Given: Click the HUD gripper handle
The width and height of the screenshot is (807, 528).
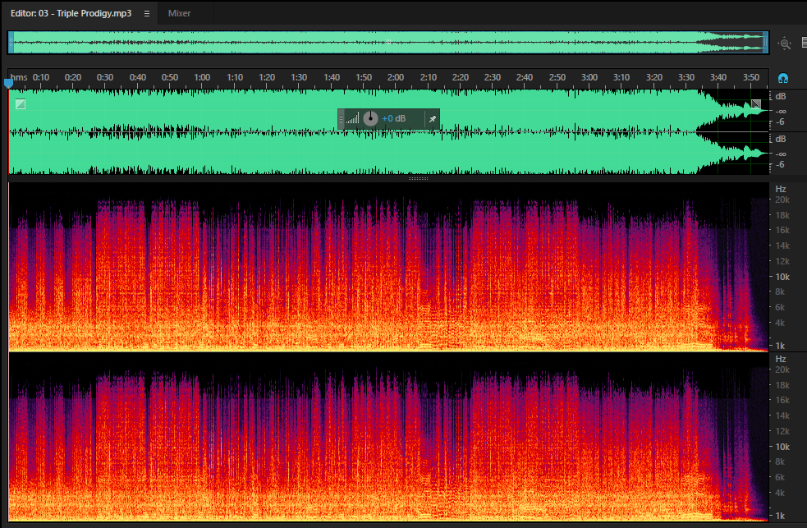Looking at the screenshot, I should [x=341, y=119].
